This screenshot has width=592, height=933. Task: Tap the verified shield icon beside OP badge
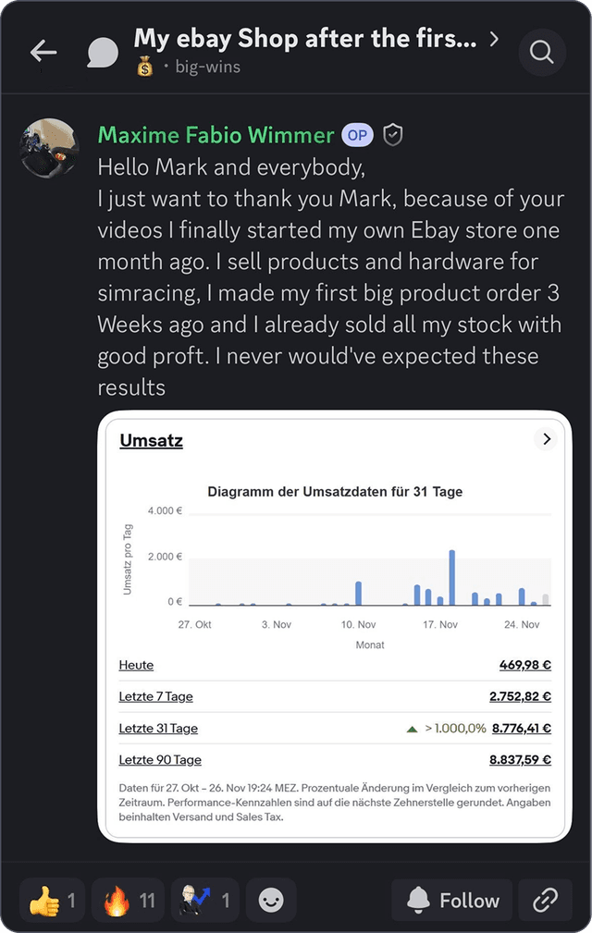[x=392, y=134]
